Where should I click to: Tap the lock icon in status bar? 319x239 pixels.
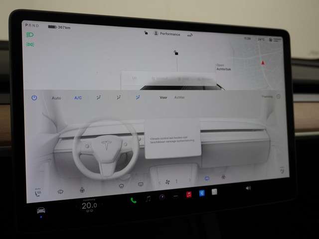tap(146, 32)
